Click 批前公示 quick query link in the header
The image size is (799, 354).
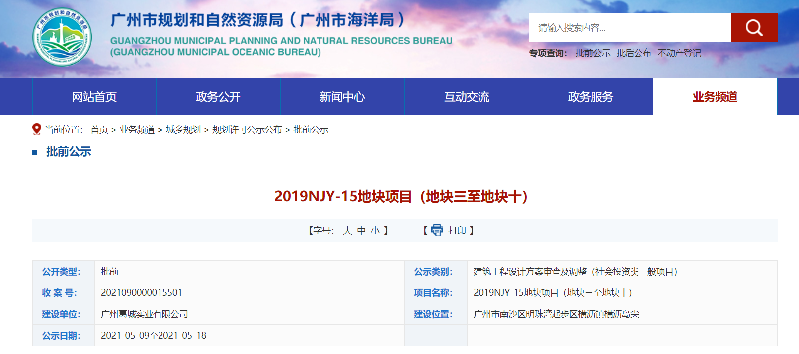(x=593, y=53)
